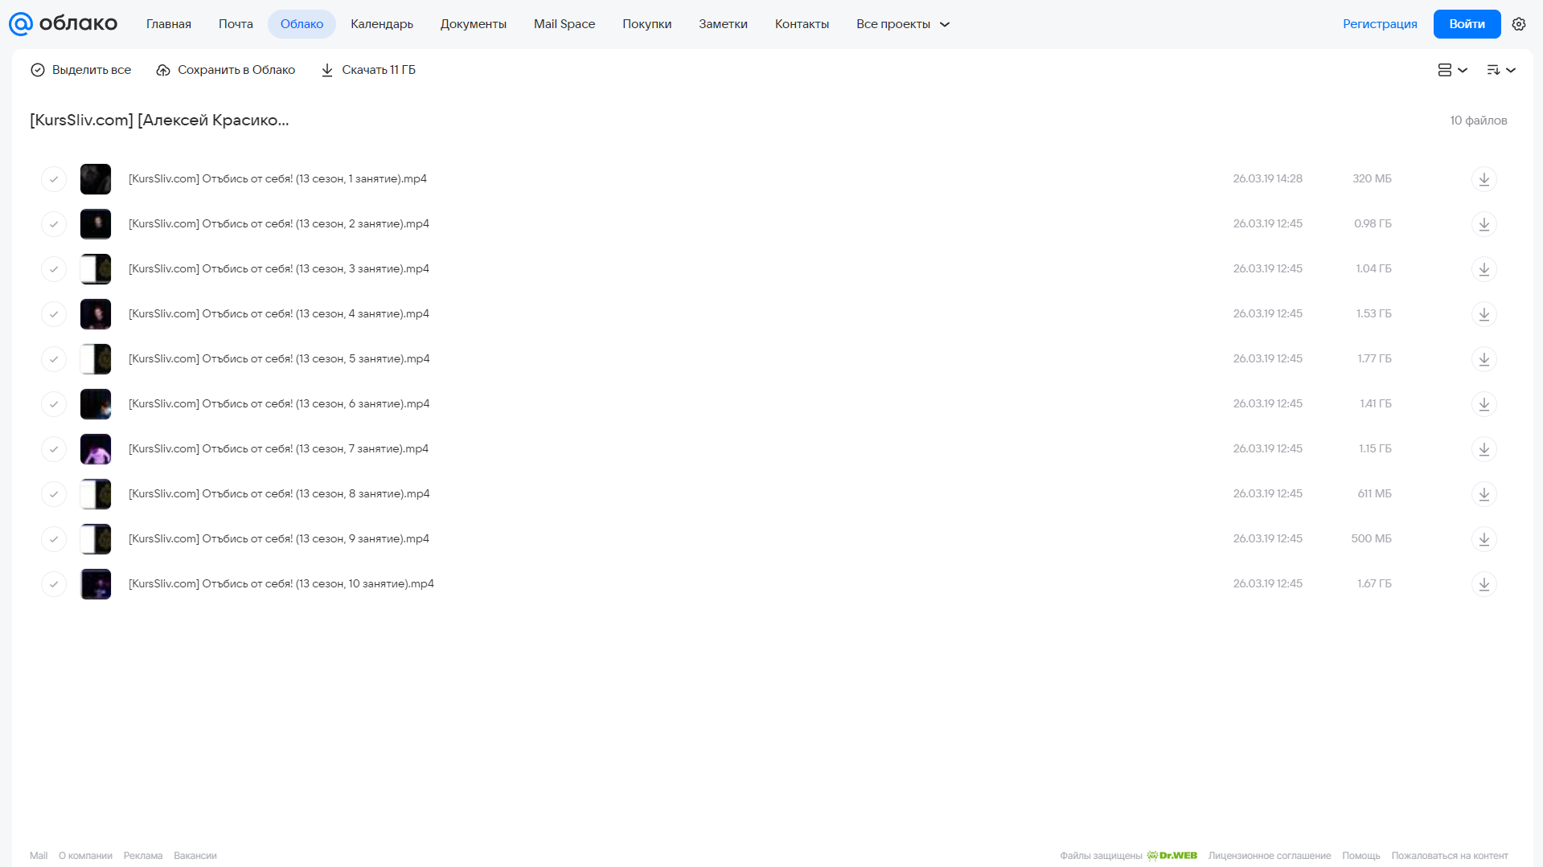Click Скачать 11 ГБ button
1543x867 pixels.
click(368, 70)
